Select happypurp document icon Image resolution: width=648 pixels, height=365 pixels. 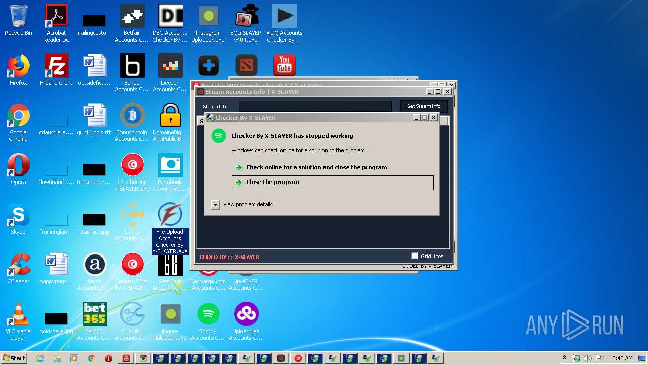pos(56,269)
